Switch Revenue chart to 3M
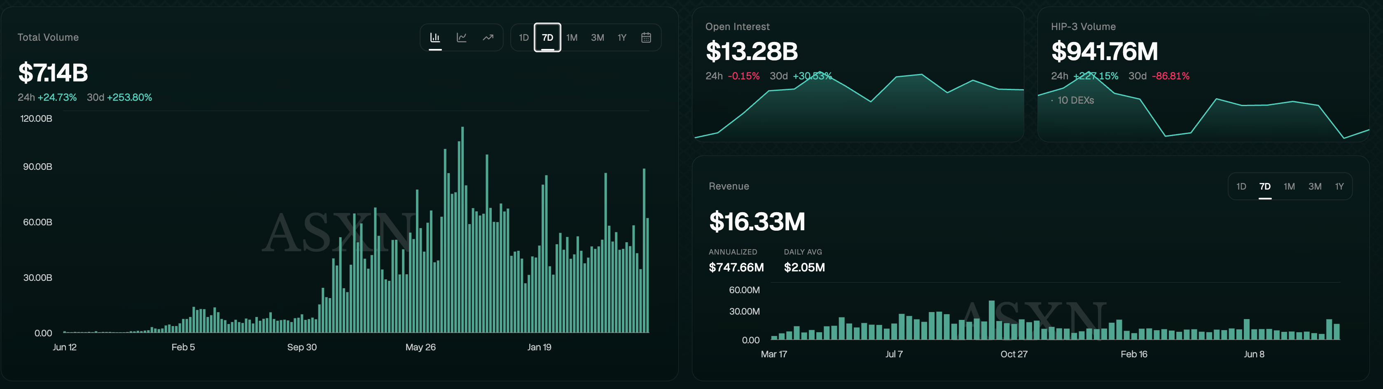 (x=1314, y=186)
